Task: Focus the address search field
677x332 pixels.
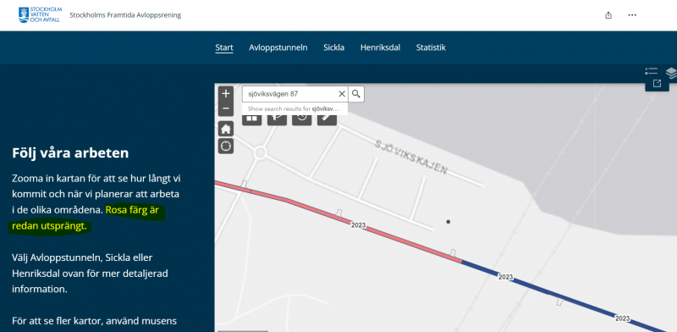Action: tap(289, 94)
